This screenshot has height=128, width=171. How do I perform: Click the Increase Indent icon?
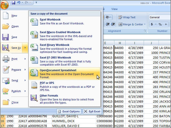pyautogui.click(x=113, y=24)
